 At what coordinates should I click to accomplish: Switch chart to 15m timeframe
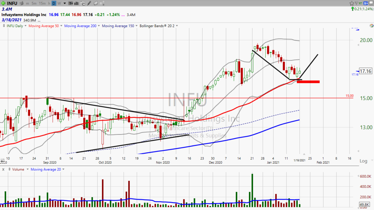click(x=42, y=3)
